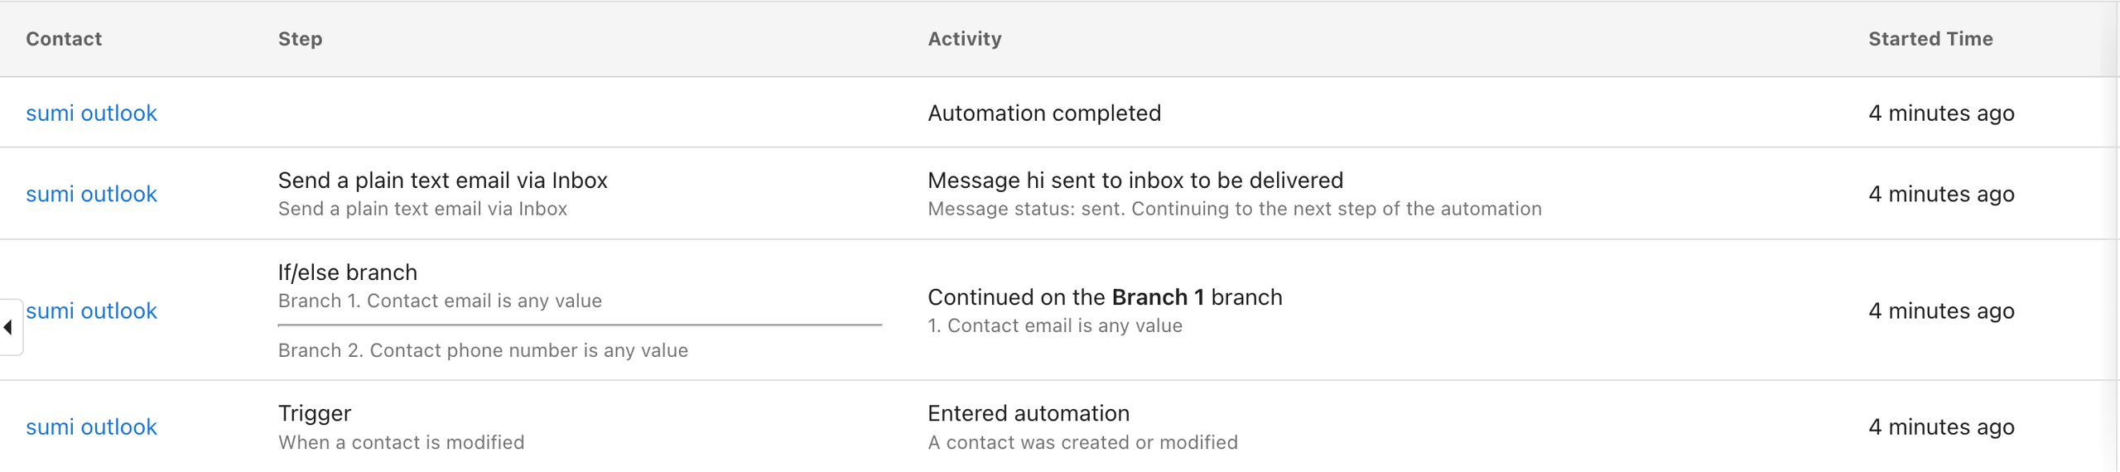Select the 'Send a plain text email via Inbox' step title
Image resolution: width=2120 pixels, height=472 pixels.
[442, 181]
